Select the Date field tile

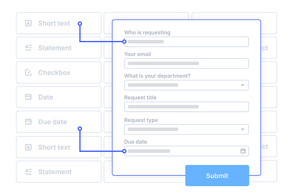[x=59, y=97]
